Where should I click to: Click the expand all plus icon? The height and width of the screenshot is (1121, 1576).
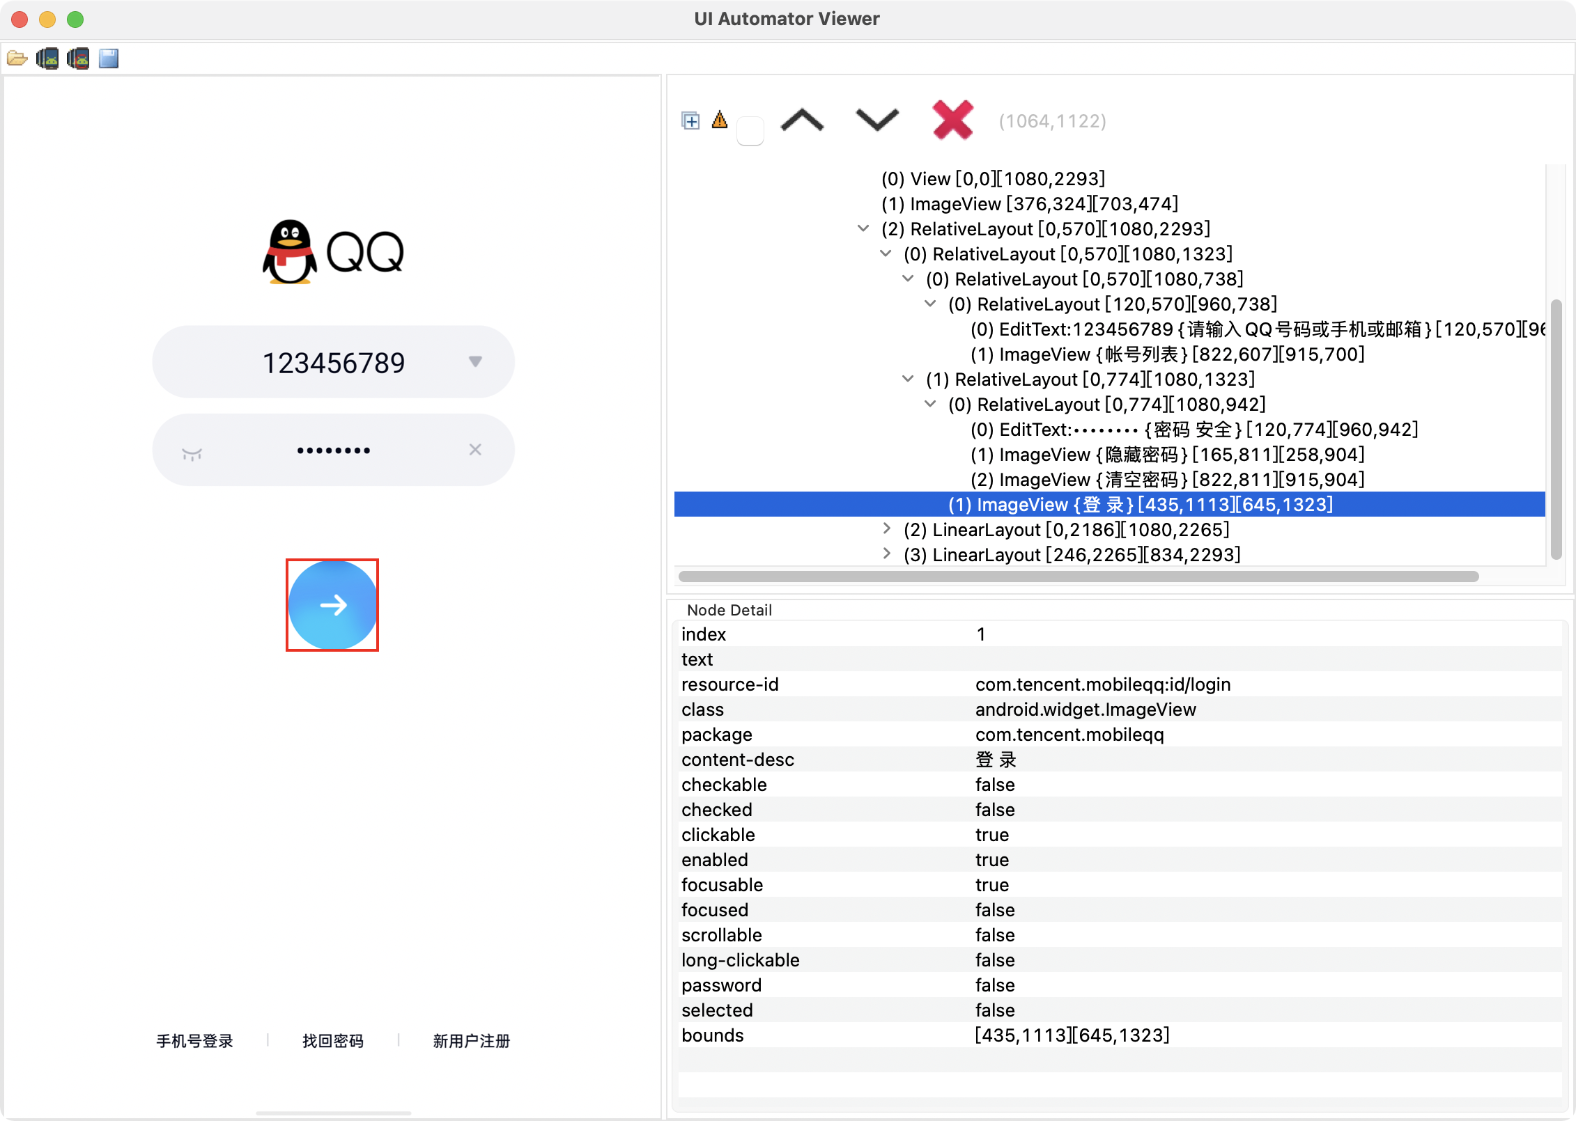690,121
